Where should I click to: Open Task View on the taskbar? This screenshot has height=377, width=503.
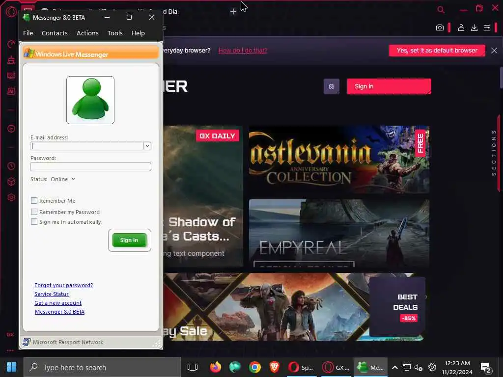point(193,367)
